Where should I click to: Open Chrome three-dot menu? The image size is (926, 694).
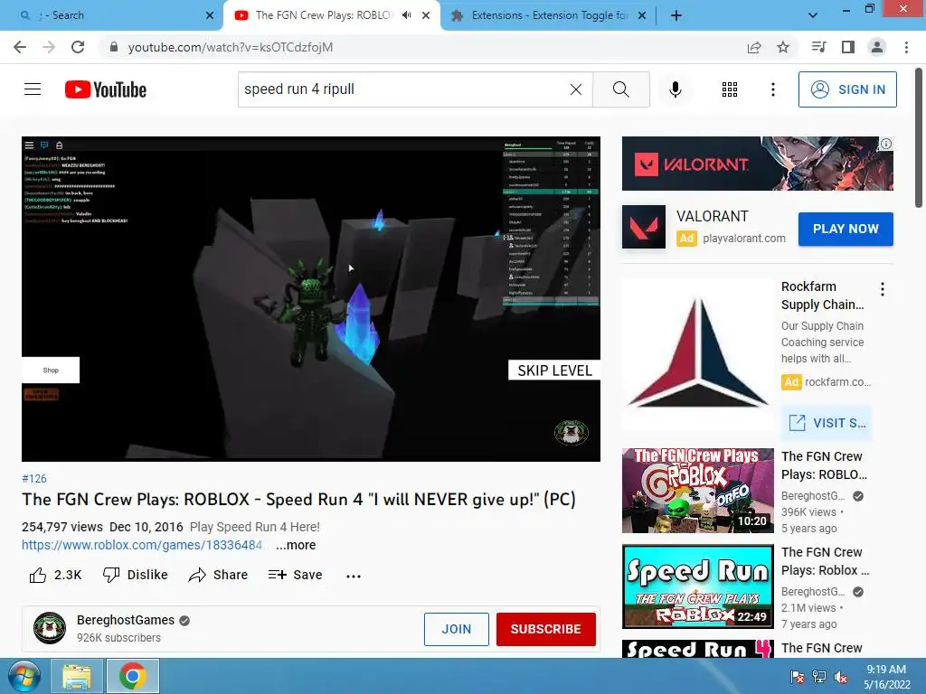(906, 47)
